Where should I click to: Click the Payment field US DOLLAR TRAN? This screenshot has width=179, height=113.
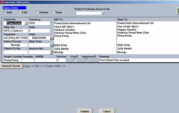(16, 38)
